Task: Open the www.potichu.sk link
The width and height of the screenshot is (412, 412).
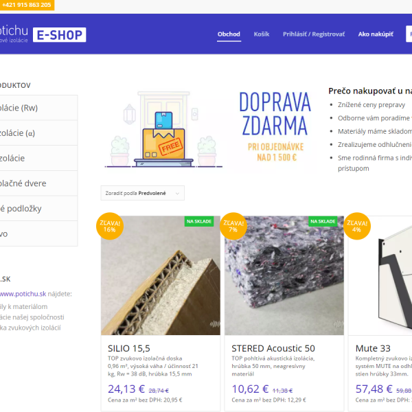Action: (23, 294)
